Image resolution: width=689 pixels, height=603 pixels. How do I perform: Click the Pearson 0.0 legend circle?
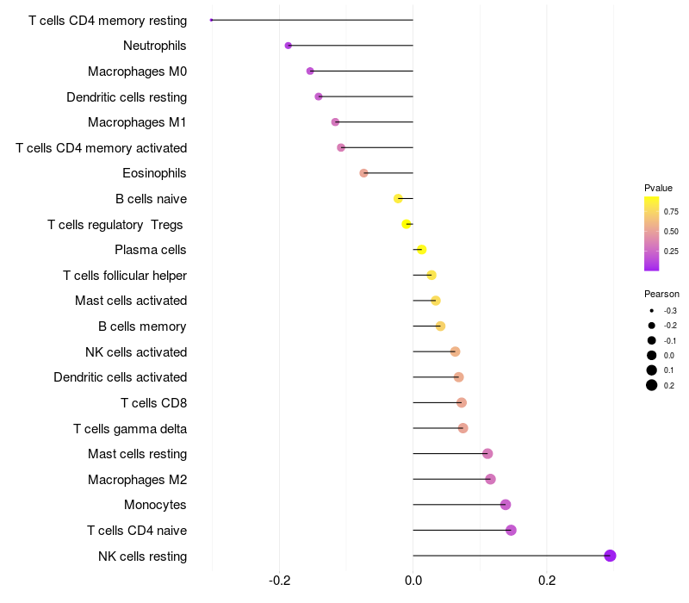[x=652, y=355]
